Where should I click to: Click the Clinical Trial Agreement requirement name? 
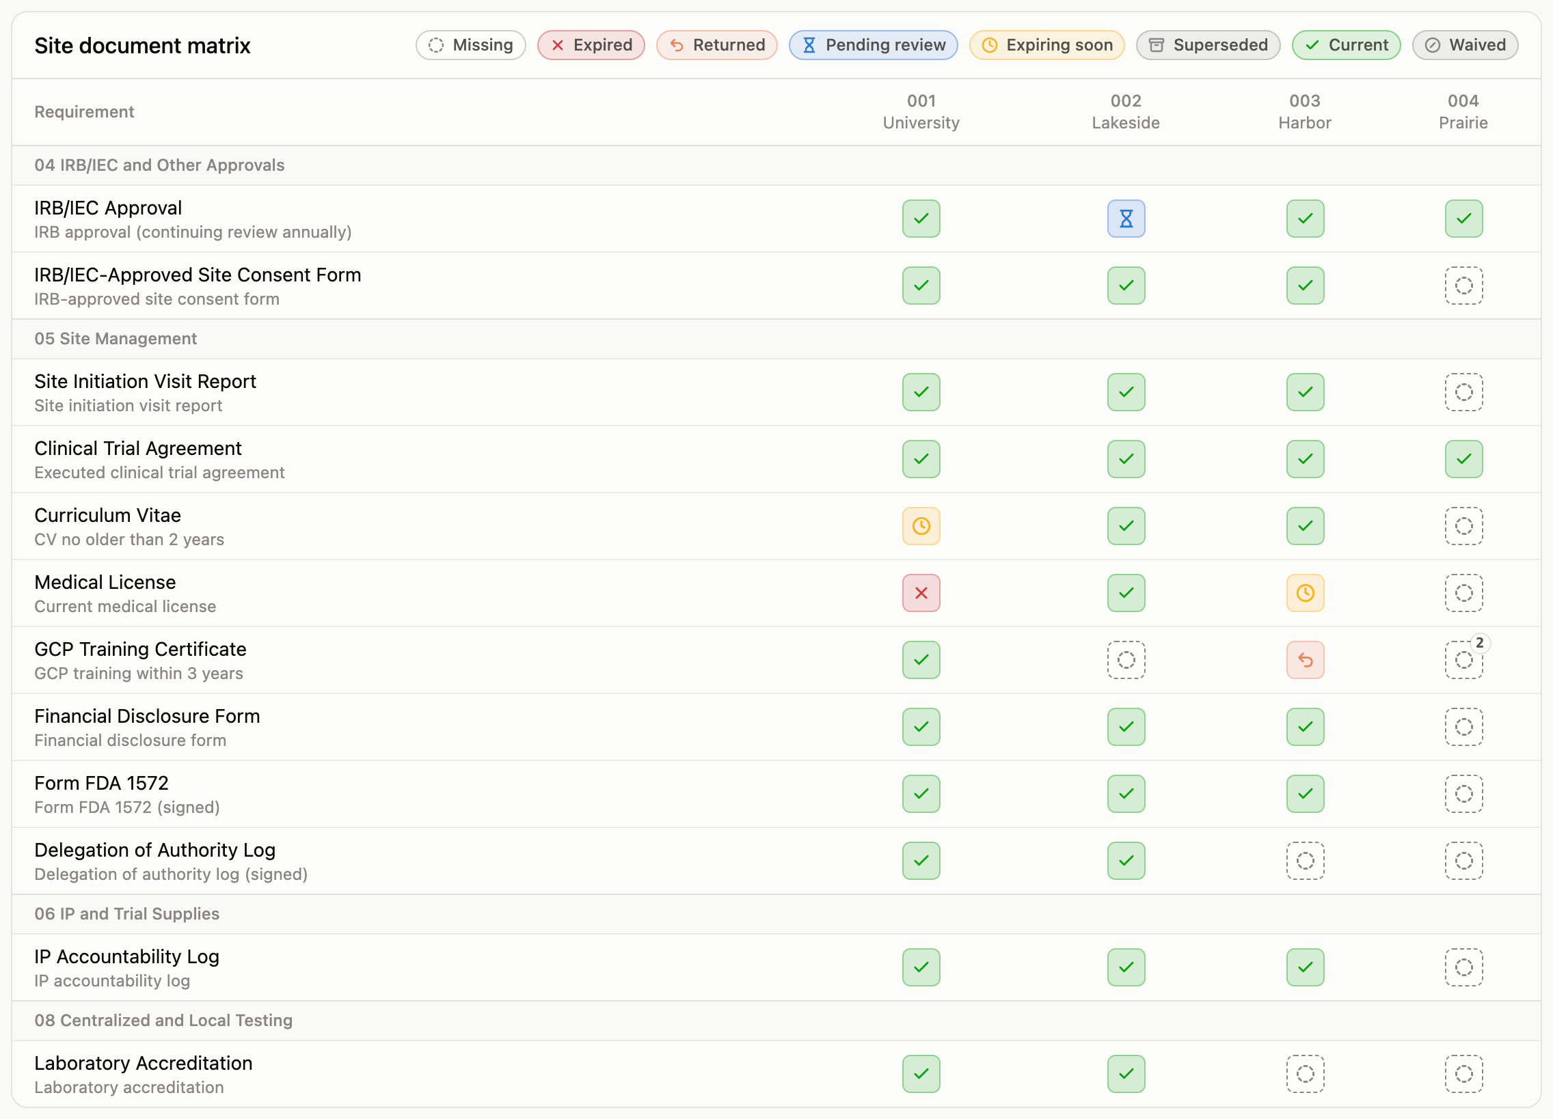pos(137,449)
